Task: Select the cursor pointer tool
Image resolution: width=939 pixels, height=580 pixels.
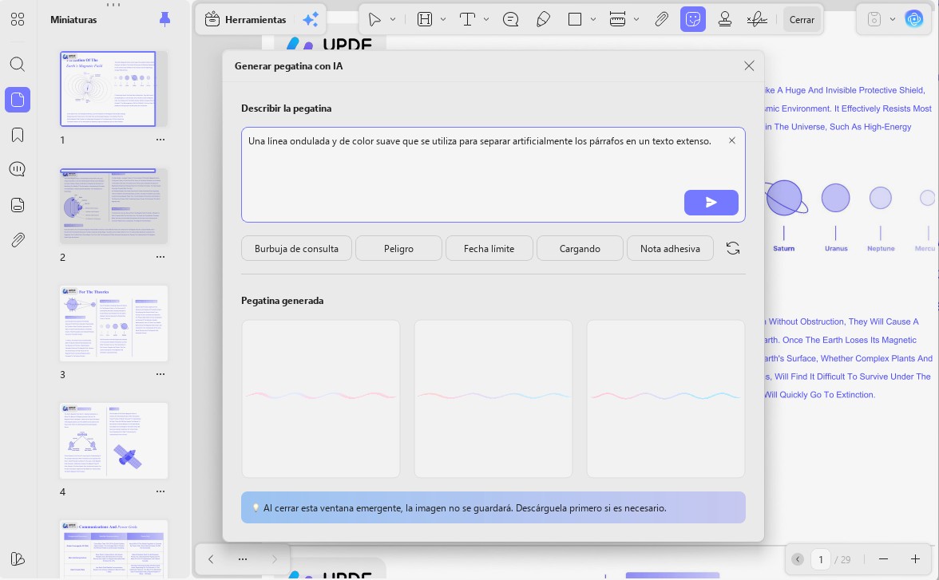Action: [x=374, y=20]
